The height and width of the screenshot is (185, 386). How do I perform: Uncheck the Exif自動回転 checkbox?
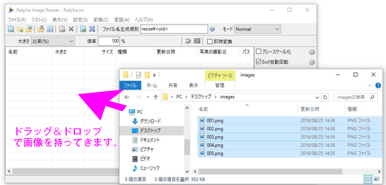pos(259,62)
